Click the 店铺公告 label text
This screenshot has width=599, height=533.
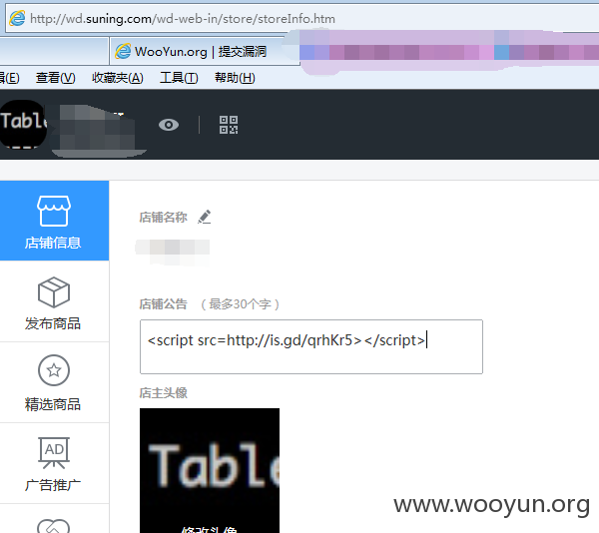point(163,304)
